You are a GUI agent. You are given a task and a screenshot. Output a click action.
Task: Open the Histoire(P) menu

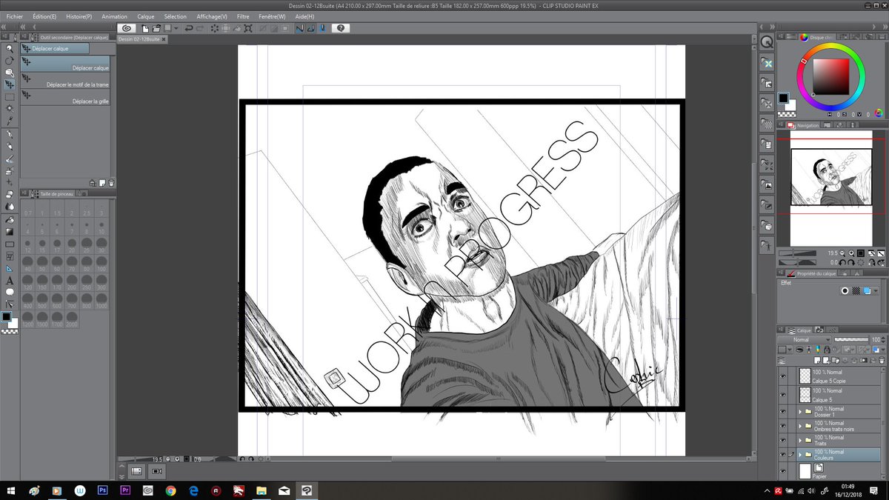pos(79,16)
